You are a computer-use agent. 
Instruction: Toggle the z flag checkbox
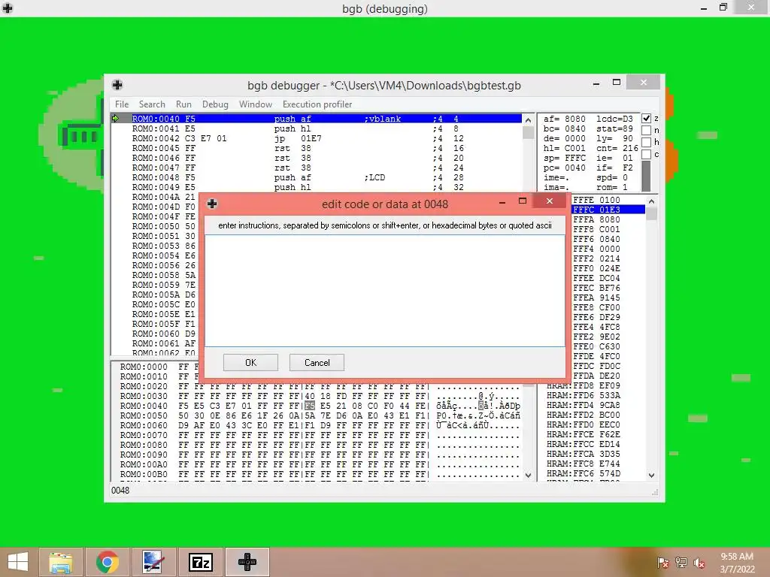[646, 118]
